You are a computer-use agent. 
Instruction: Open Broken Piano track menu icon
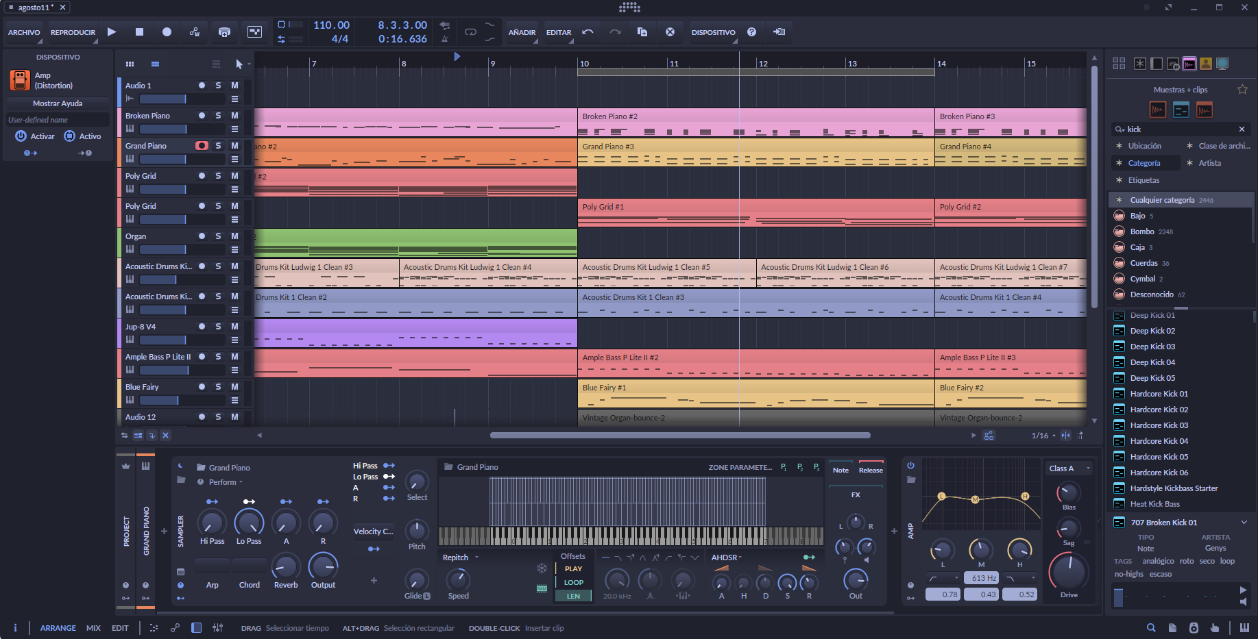234,129
